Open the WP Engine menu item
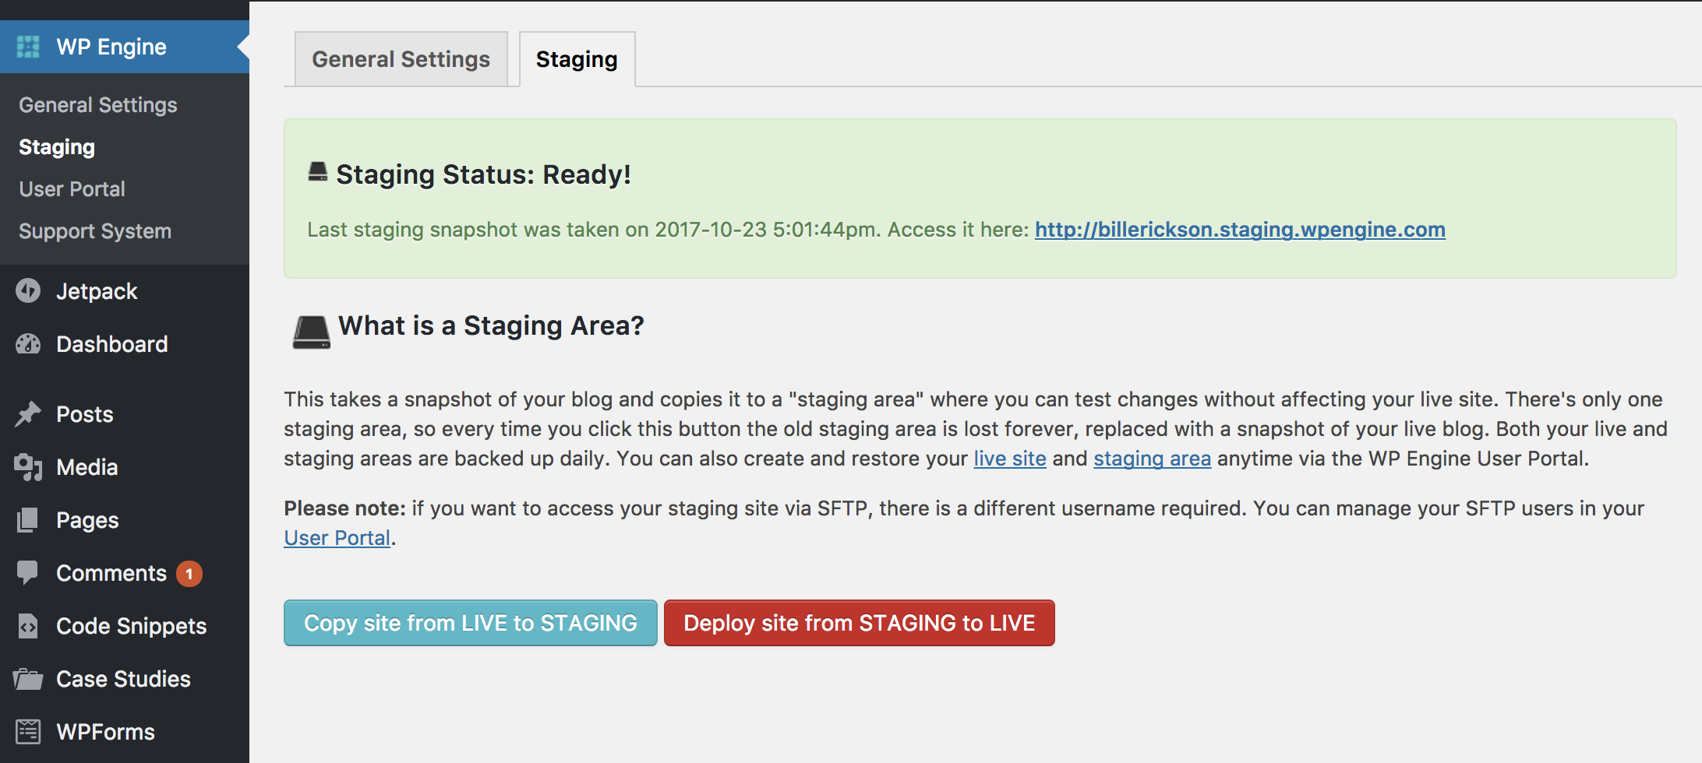 [125, 47]
